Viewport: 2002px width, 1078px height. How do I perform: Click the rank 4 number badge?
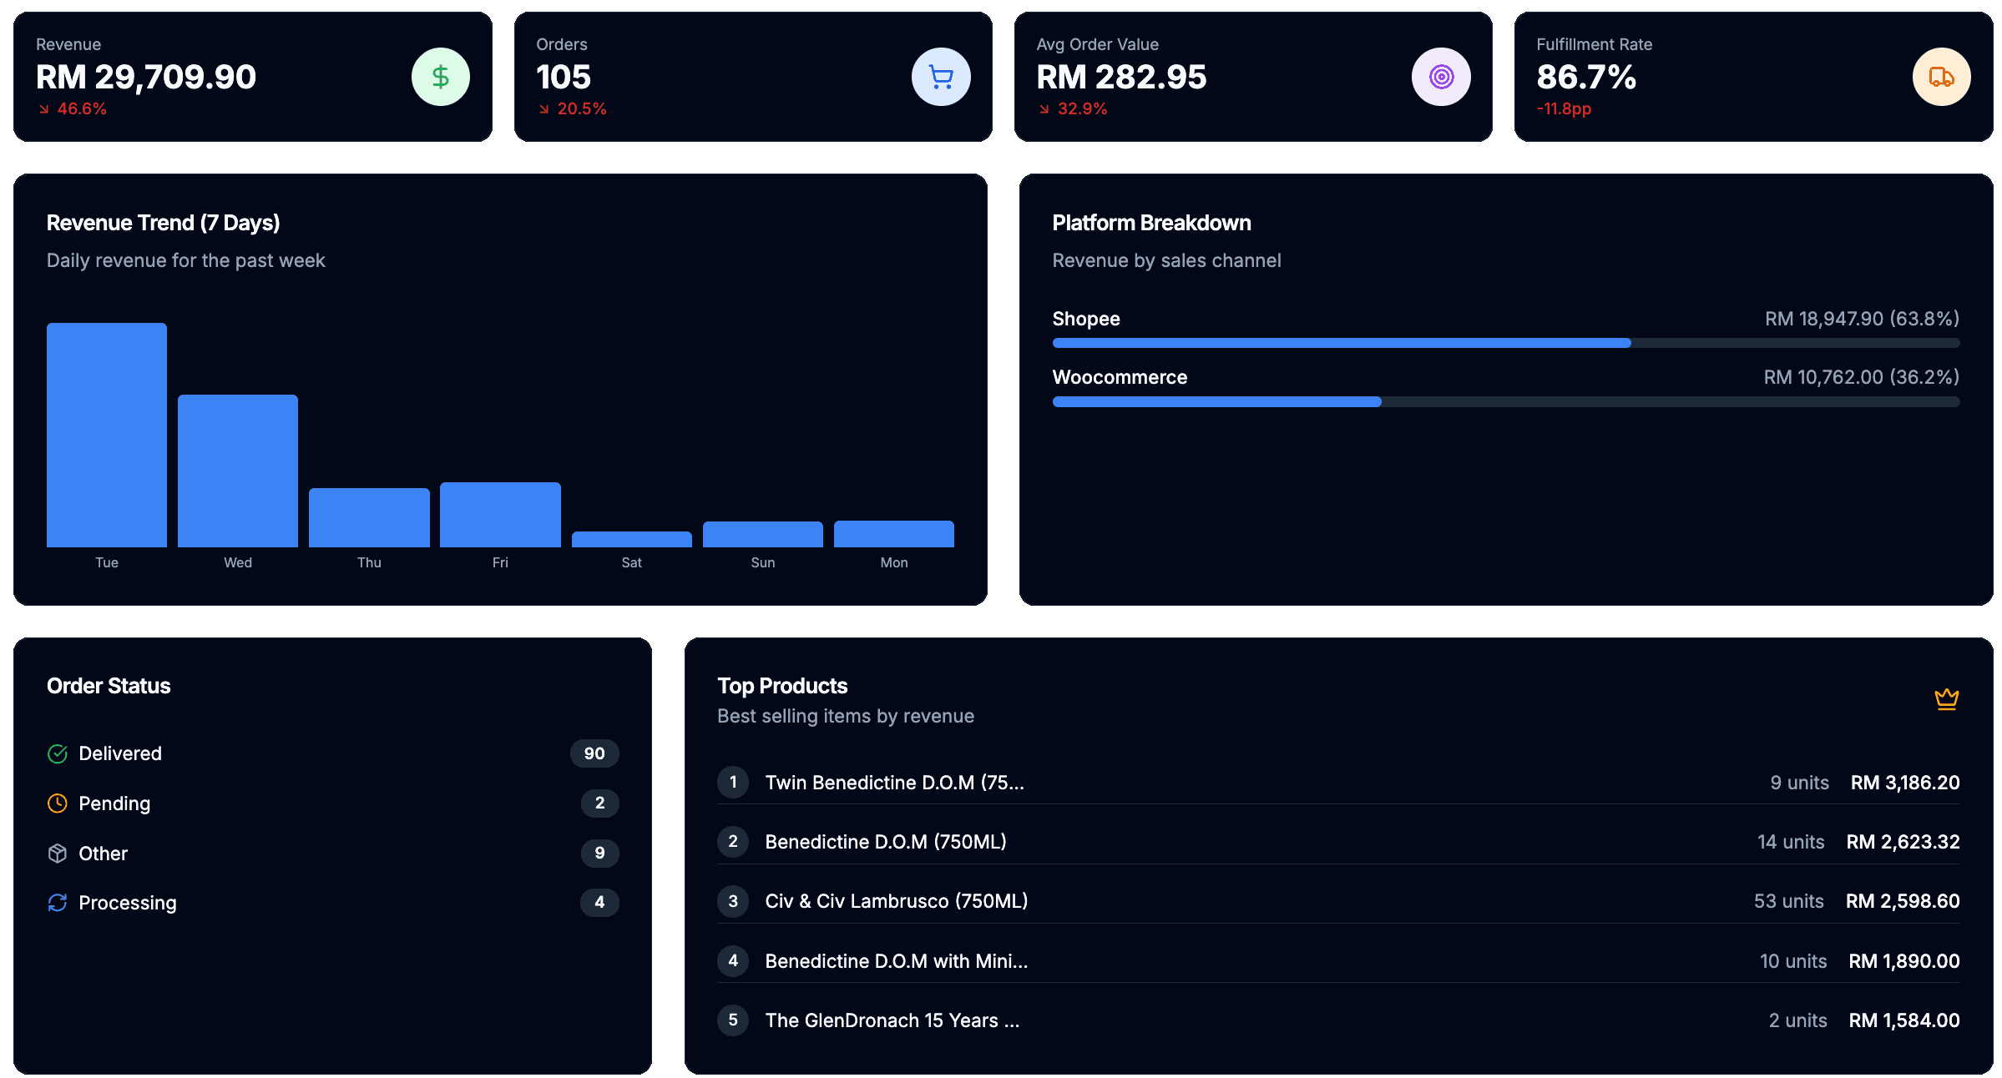click(733, 960)
